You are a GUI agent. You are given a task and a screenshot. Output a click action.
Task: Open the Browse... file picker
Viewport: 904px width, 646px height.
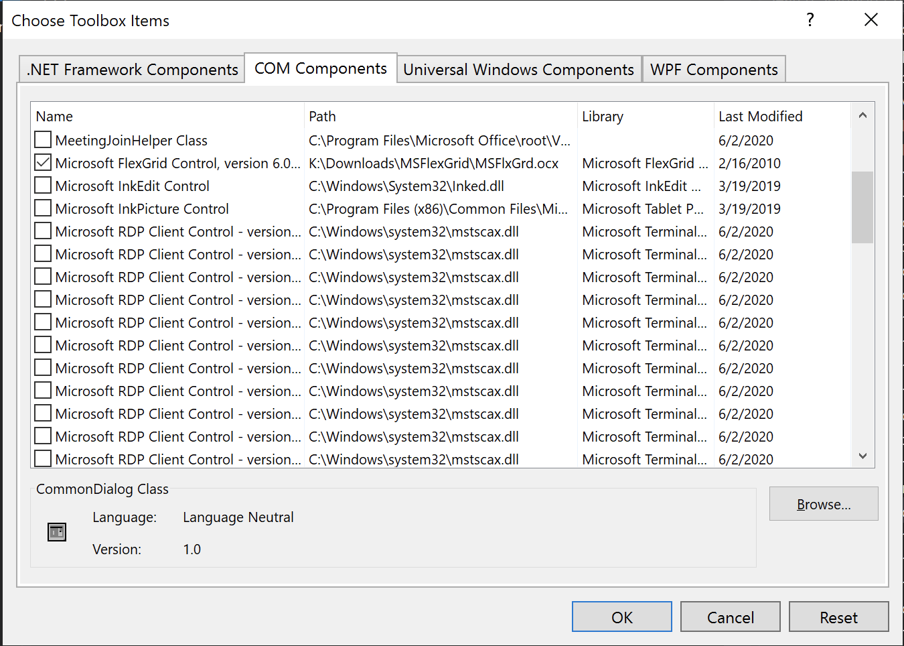824,504
